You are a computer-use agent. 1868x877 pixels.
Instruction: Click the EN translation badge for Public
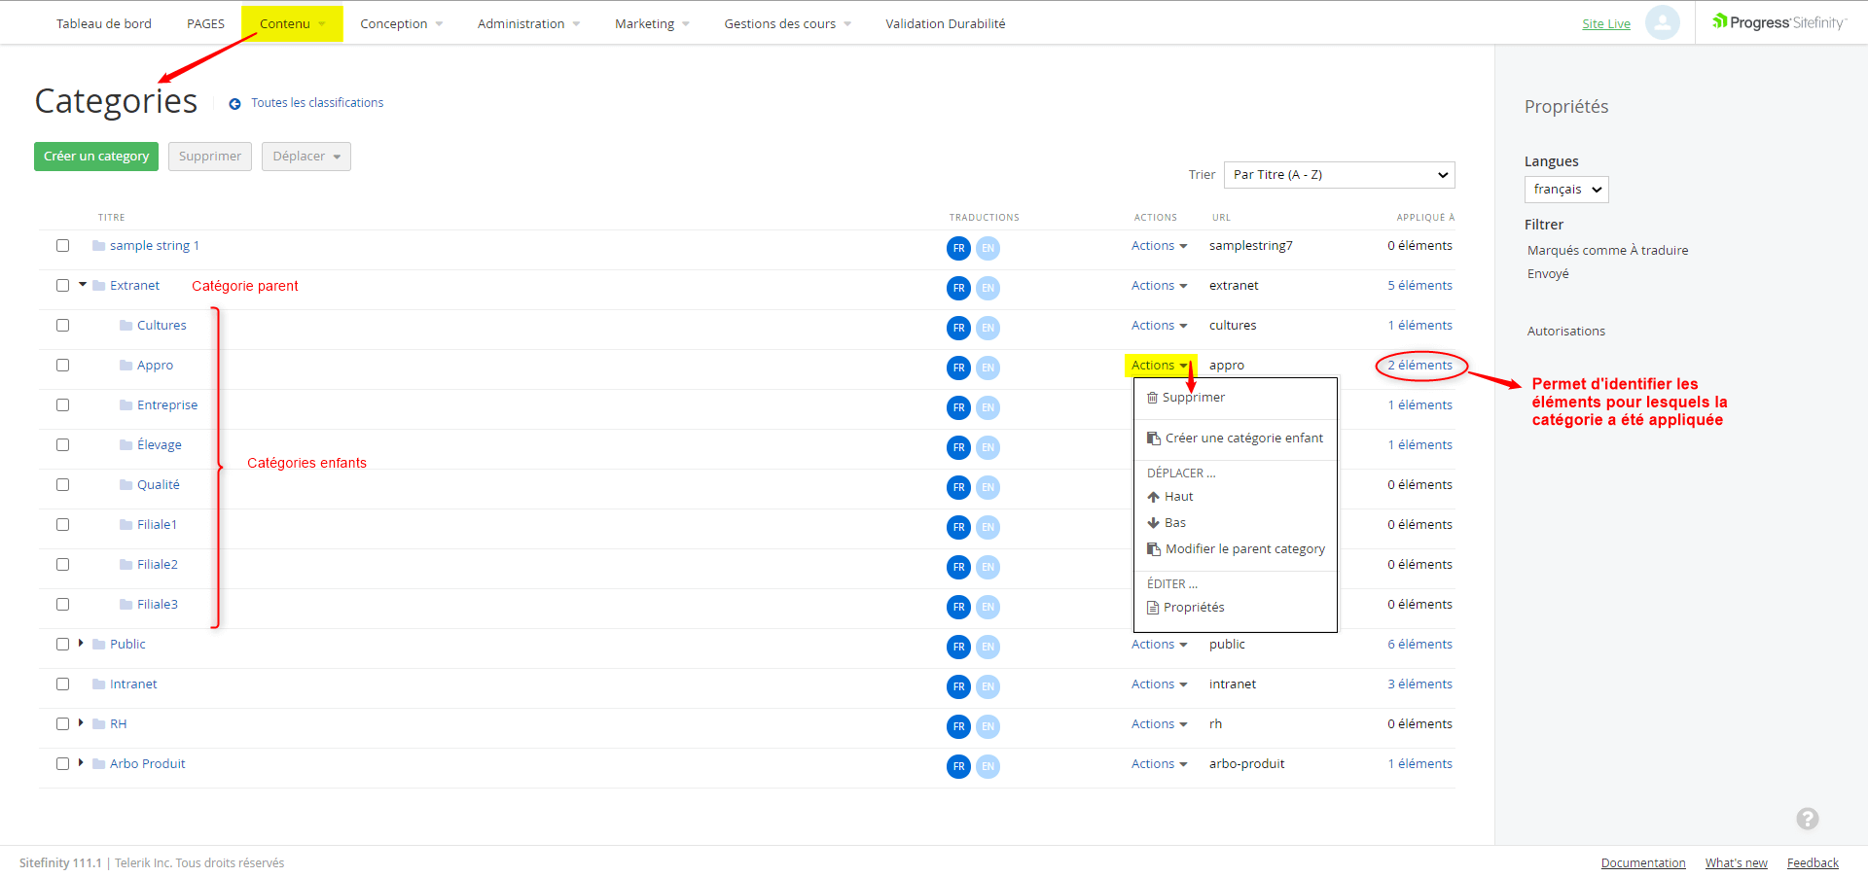click(988, 647)
